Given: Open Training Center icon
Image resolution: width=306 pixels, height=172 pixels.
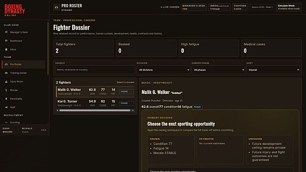Looking at the screenshot, I should click(x=6, y=73).
